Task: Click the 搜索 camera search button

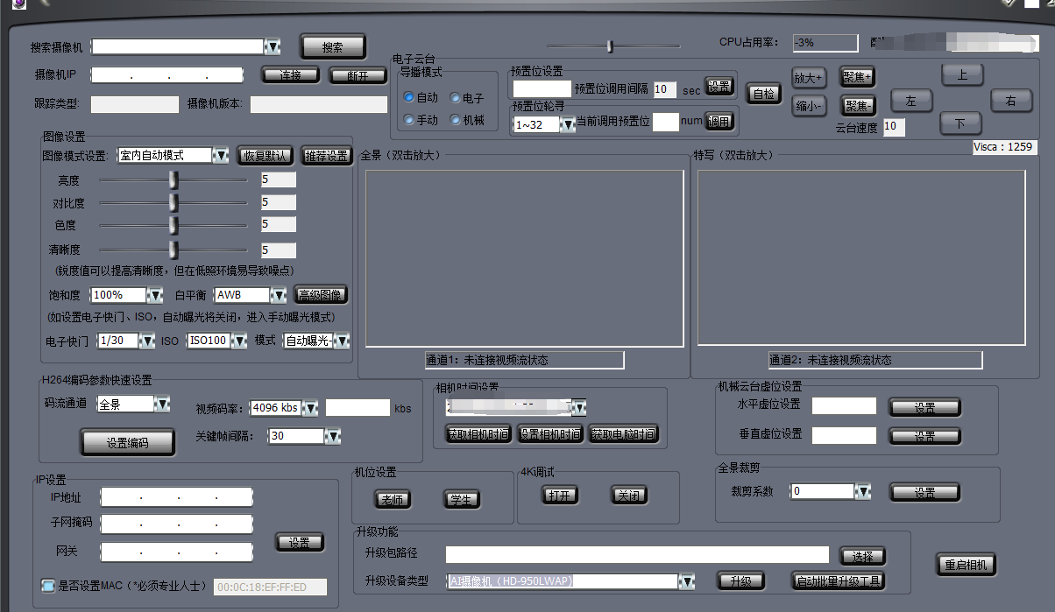Action: [333, 46]
